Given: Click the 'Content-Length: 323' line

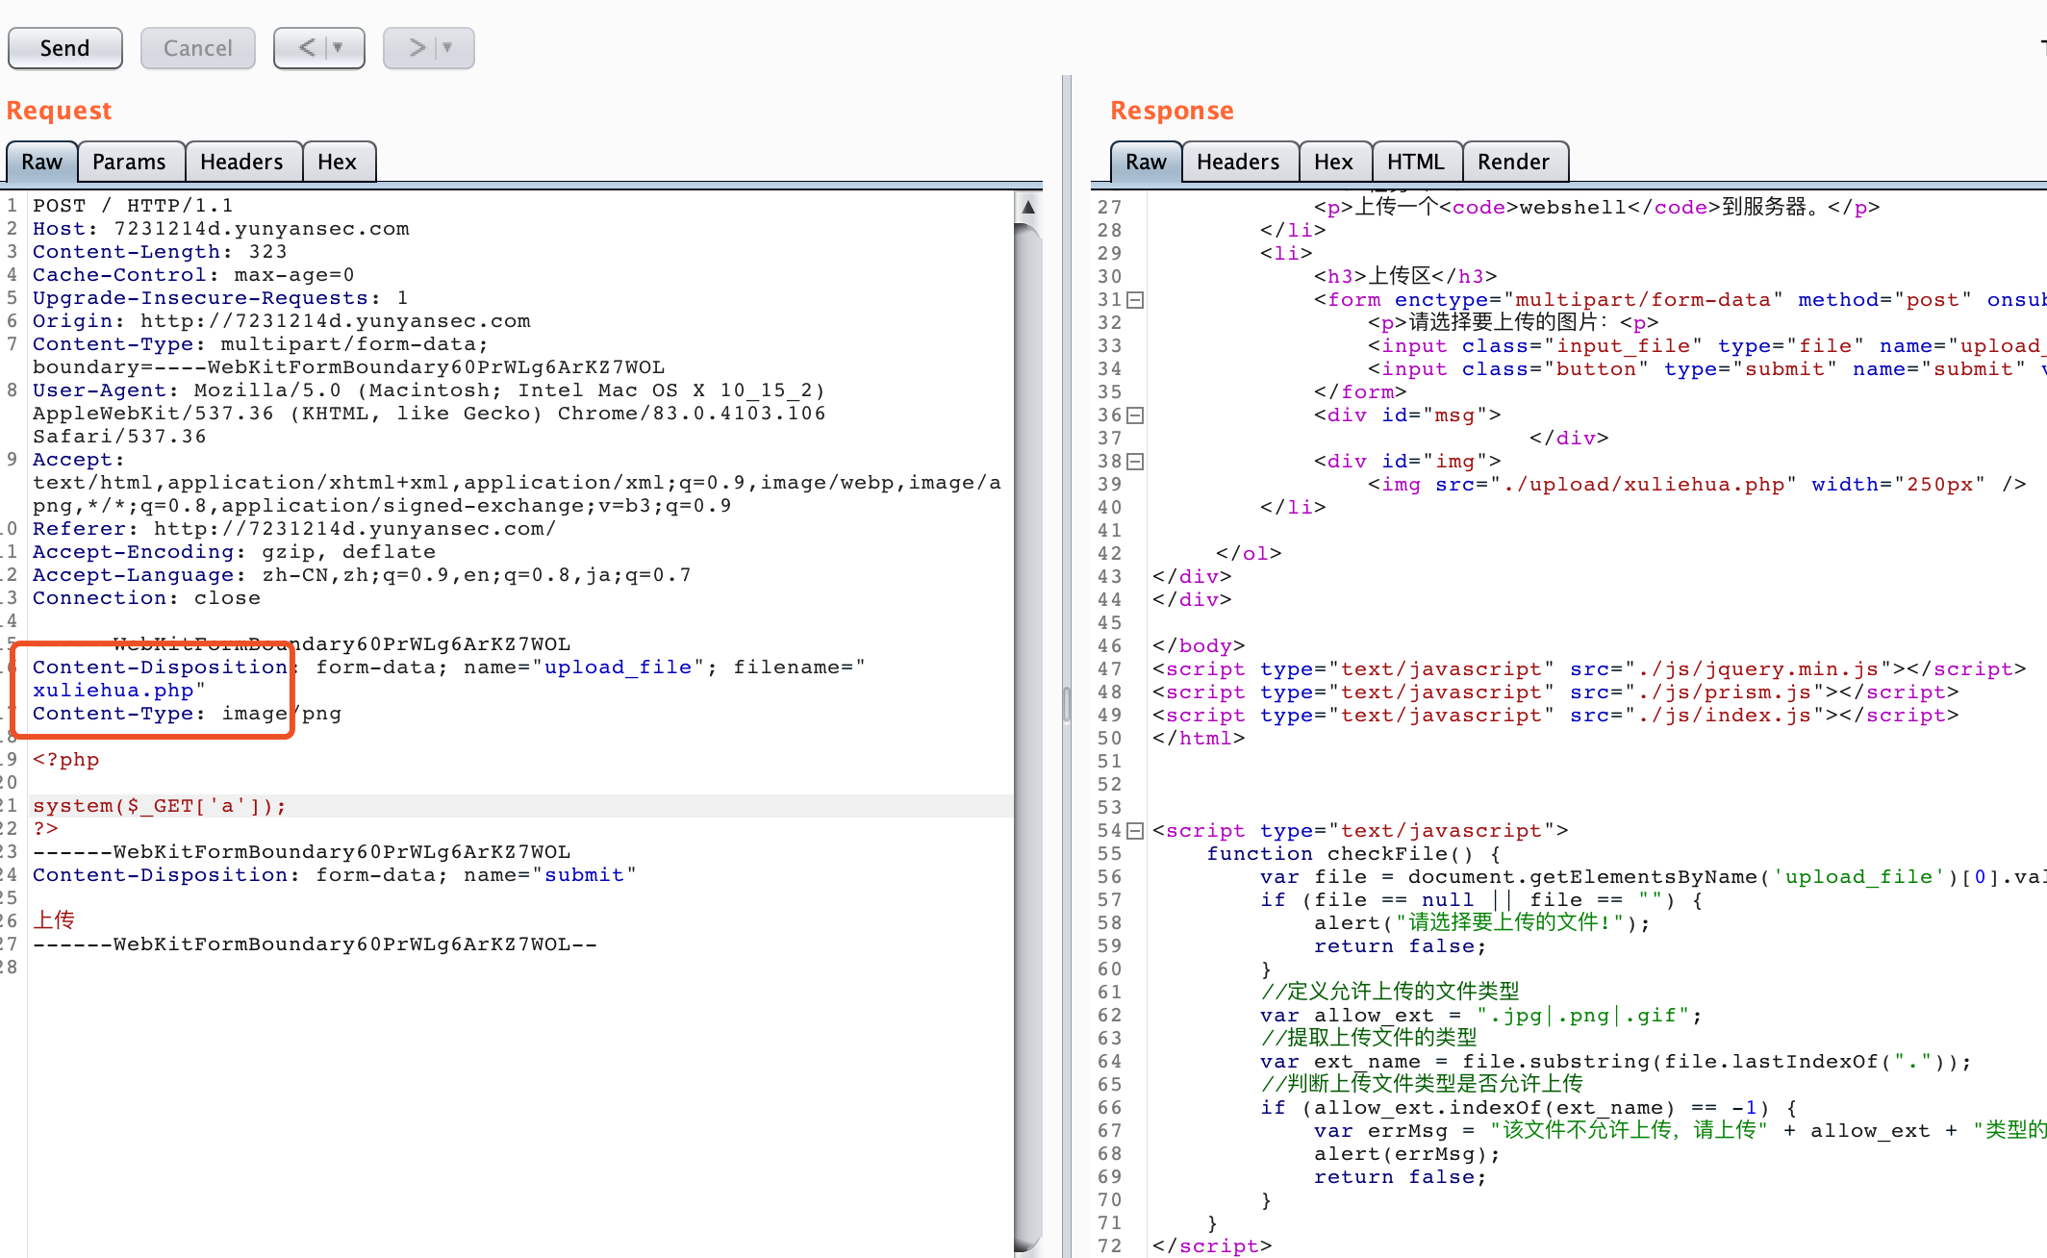Looking at the screenshot, I should point(160,252).
